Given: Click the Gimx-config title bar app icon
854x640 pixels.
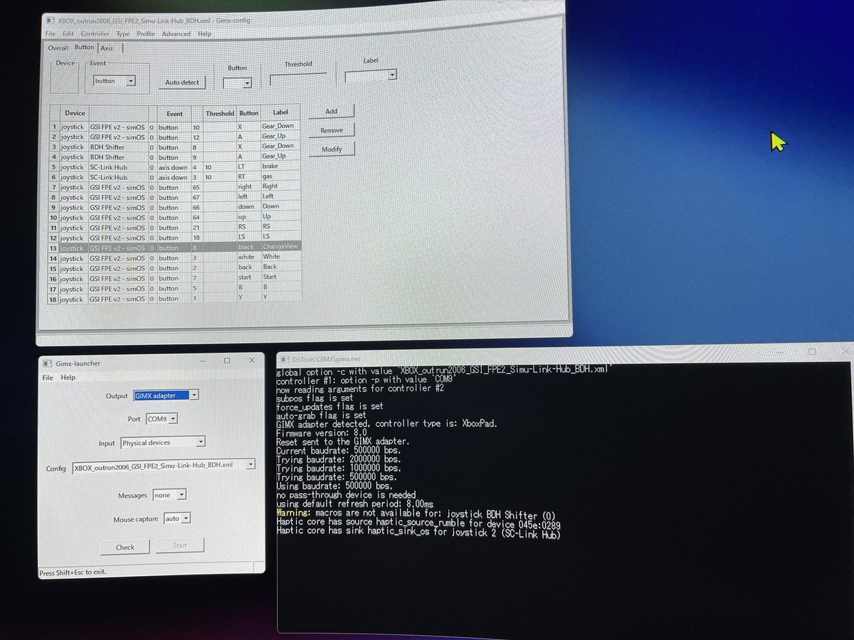Looking at the screenshot, I should tap(49, 21).
